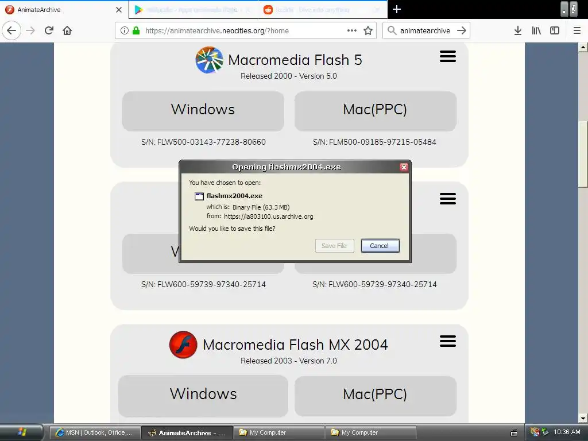
Task: Click the Flash MX 2004 red logo
Action: tap(183, 345)
